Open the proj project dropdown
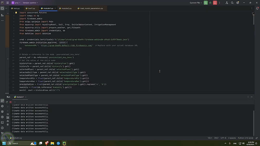 [17, 3]
